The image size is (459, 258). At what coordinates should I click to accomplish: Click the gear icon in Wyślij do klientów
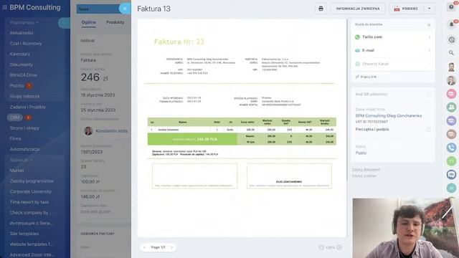click(429, 25)
